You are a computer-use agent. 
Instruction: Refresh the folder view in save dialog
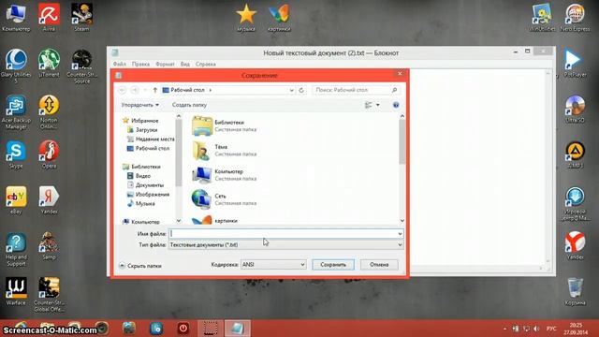pyautogui.click(x=301, y=90)
